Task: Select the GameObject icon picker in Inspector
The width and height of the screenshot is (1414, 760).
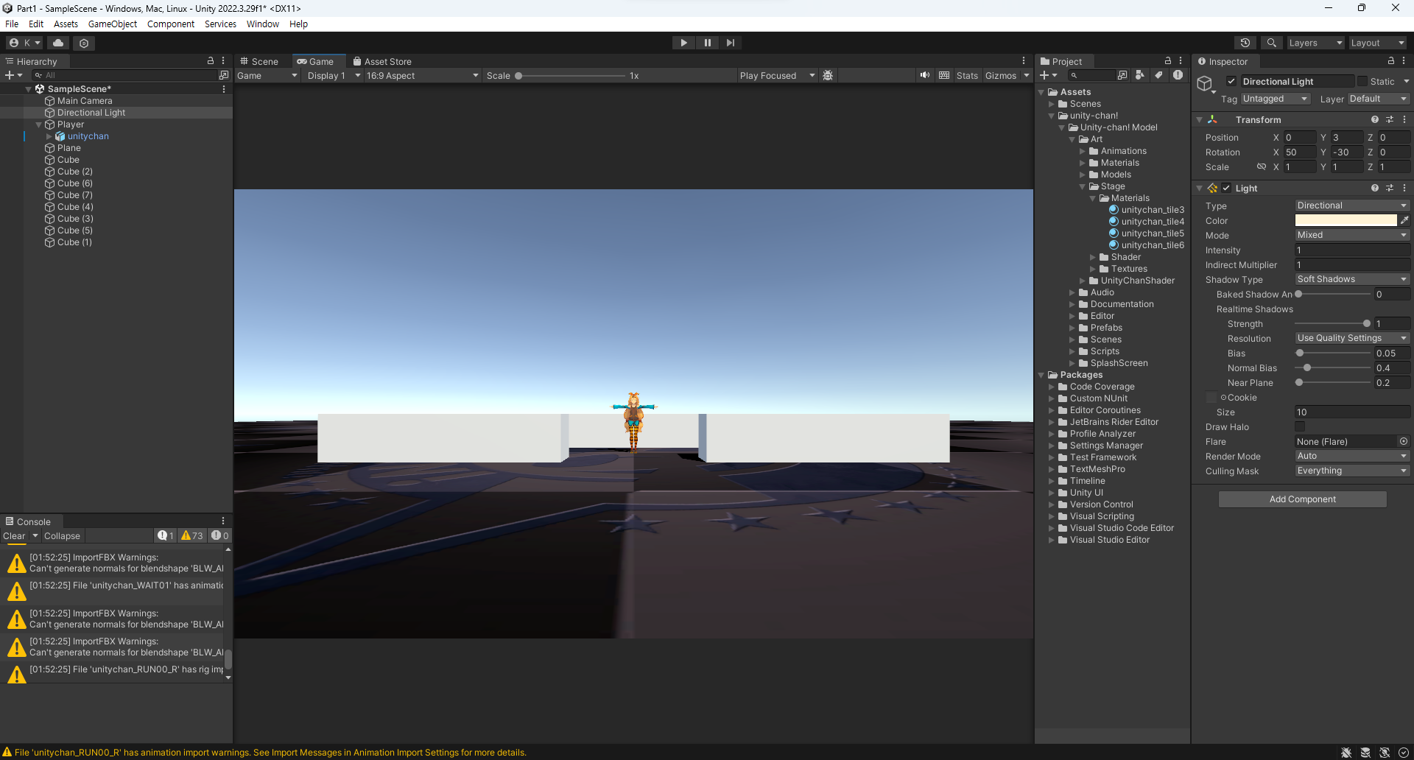Action: pyautogui.click(x=1206, y=85)
